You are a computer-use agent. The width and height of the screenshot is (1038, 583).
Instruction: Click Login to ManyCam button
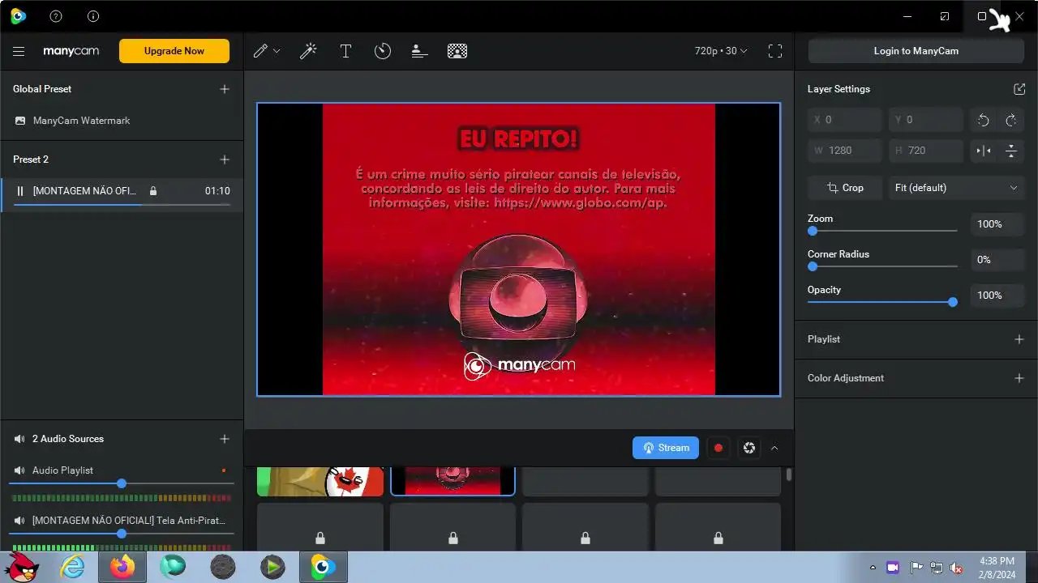tap(916, 51)
